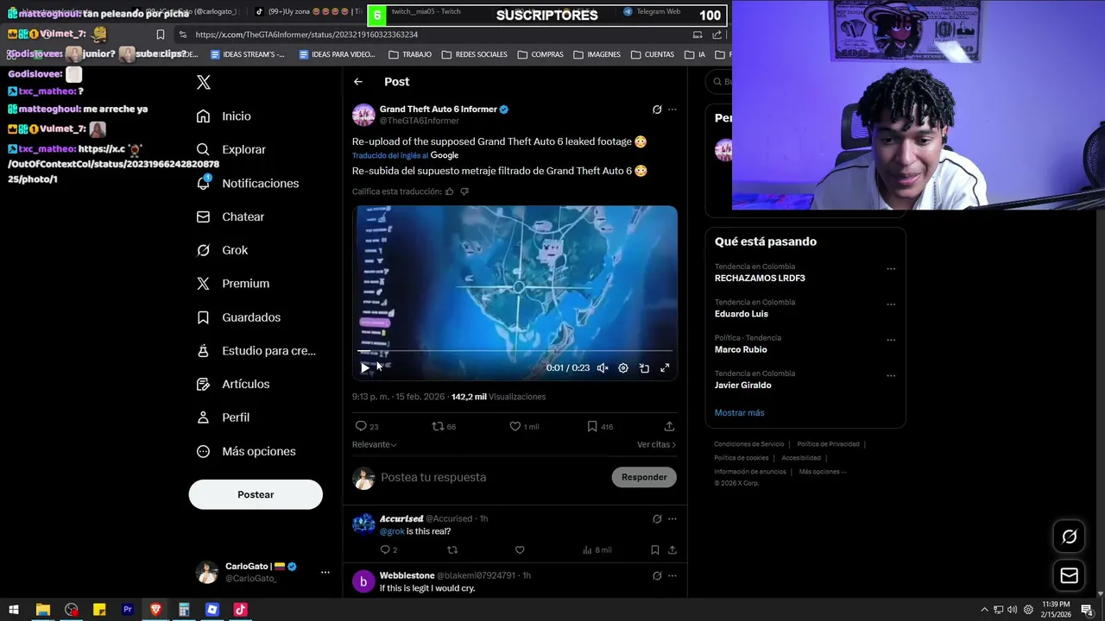
Task: Open Estudio para creadores item
Action: point(256,350)
